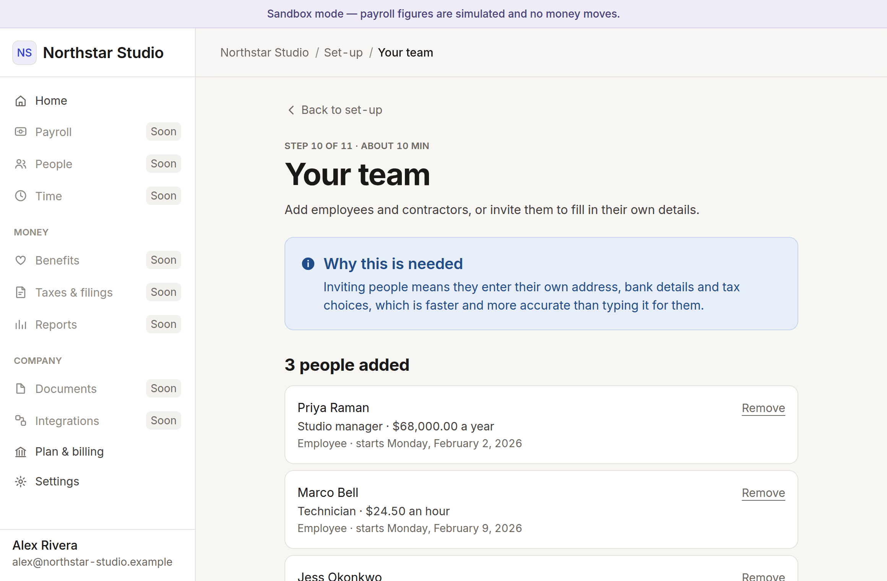Screen dimensions: 887x581
Task: Remove Jess Okonkwo from the team
Action: pyautogui.click(x=763, y=576)
